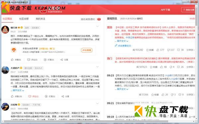The image size is (199, 124).
Task: Click the dislike icon showing 4
Action: tap(171, 67)
